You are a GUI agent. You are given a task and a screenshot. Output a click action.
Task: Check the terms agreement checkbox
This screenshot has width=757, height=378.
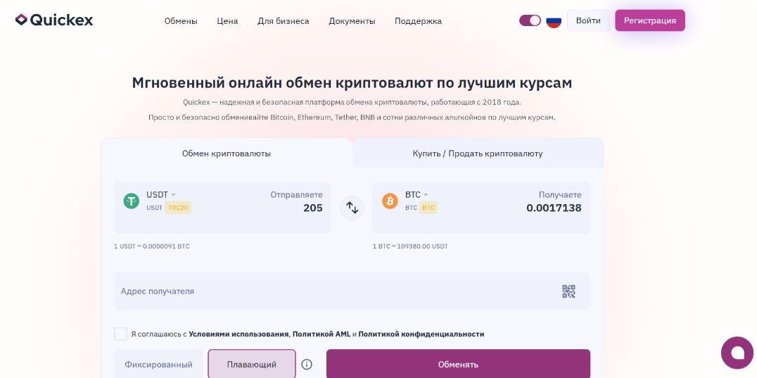click(x=120, y=334)
